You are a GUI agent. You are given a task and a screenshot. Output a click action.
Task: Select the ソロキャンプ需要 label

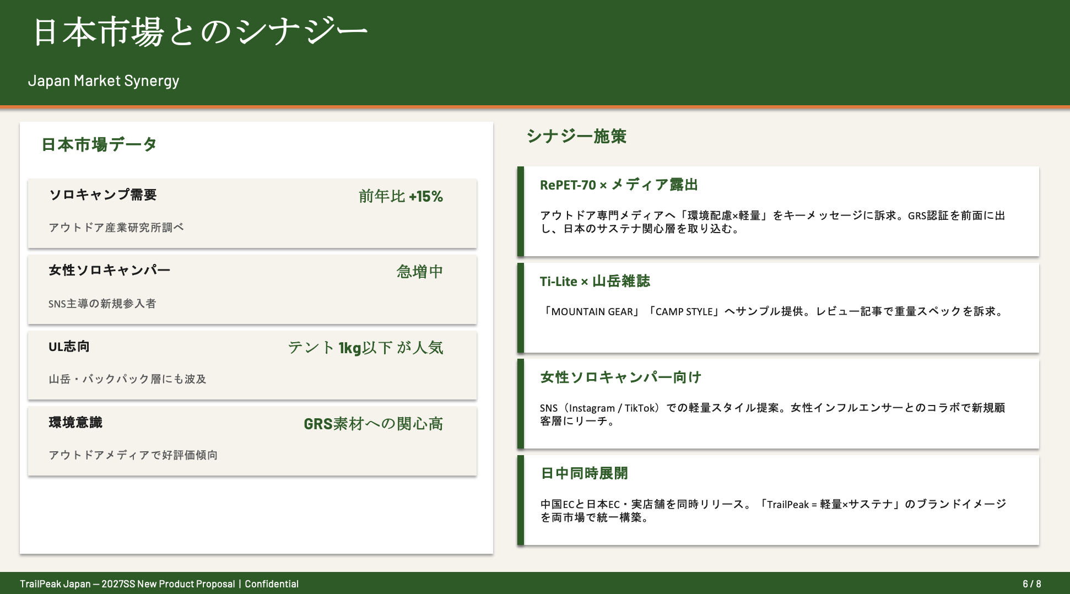point(103,195)
